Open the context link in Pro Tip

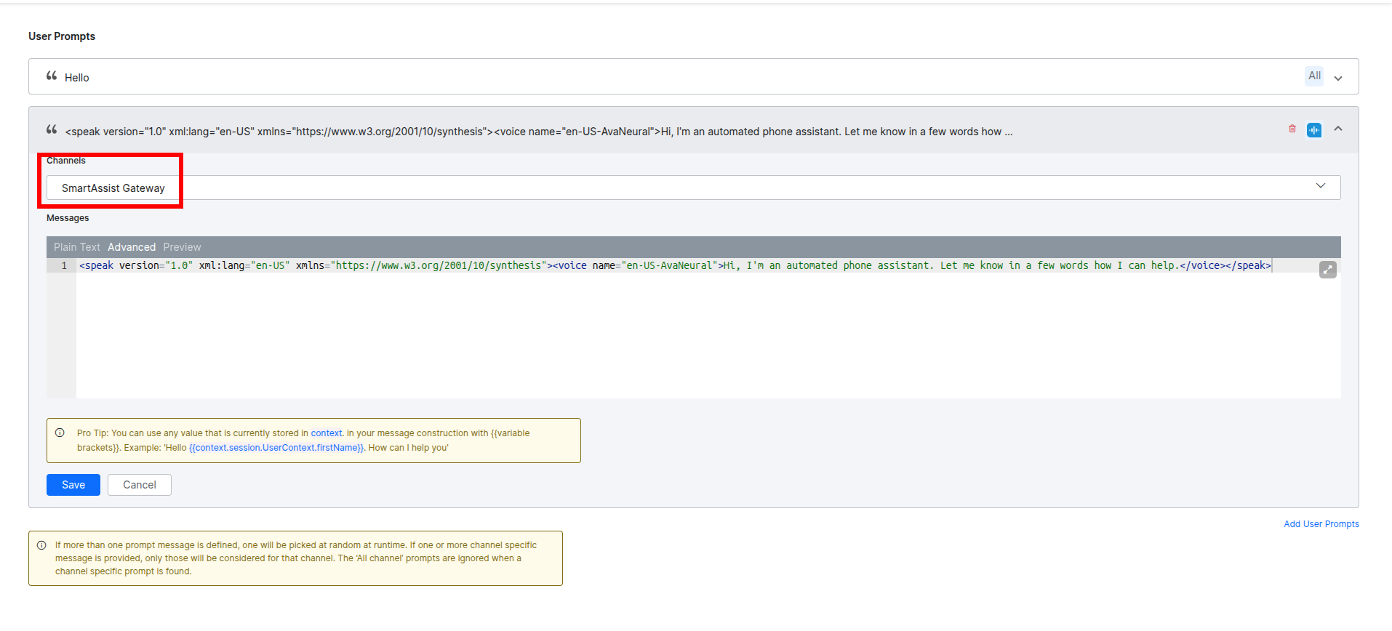(326, 433)
